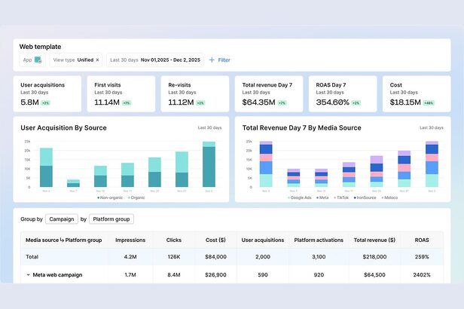
Task: Click the 4.2M impressions cell
Action: [130, 256]
